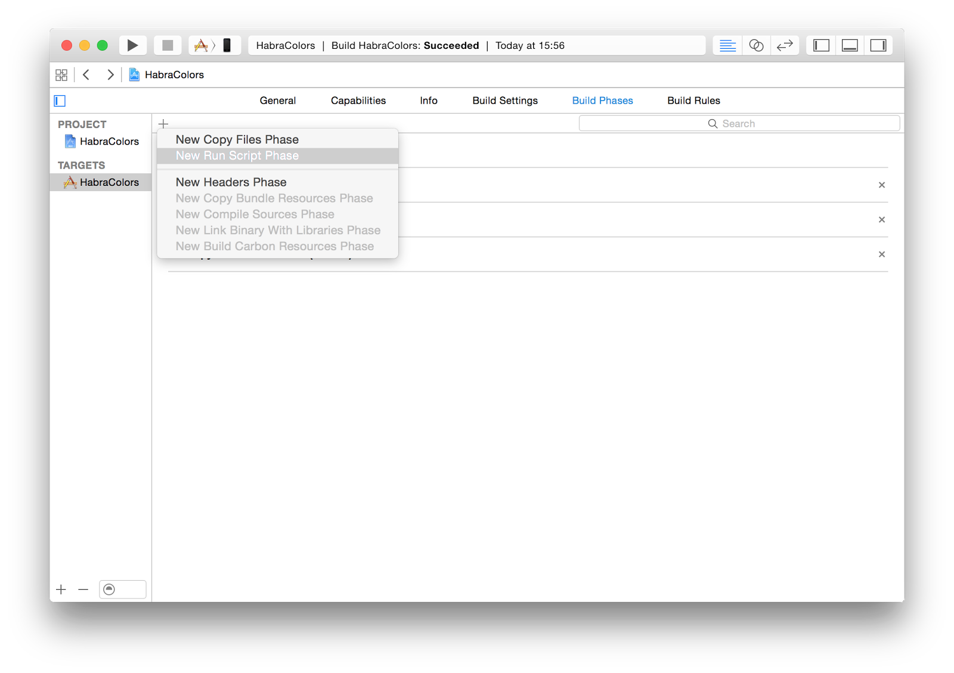Choose New Copy Files Phase
Viewport: 954px width, 673px height.
point(278,139)
